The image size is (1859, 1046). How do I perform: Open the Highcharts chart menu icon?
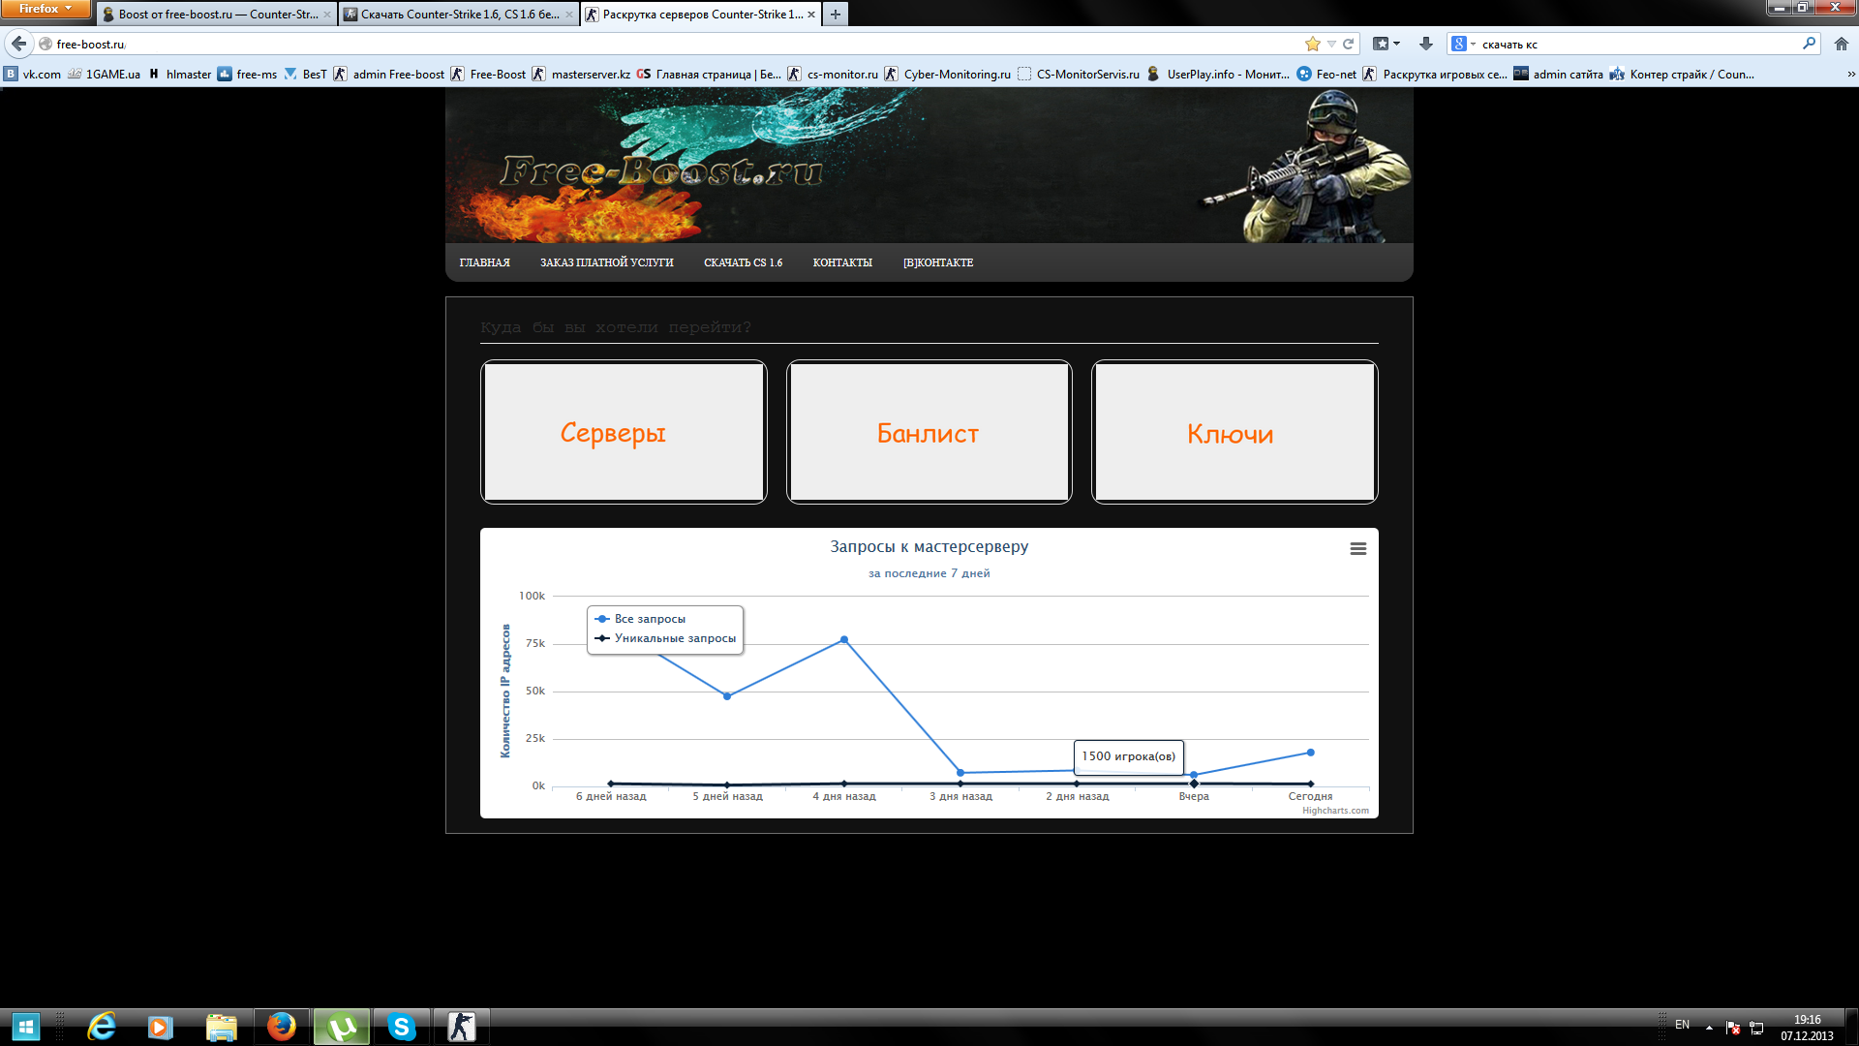[1357, 549]
